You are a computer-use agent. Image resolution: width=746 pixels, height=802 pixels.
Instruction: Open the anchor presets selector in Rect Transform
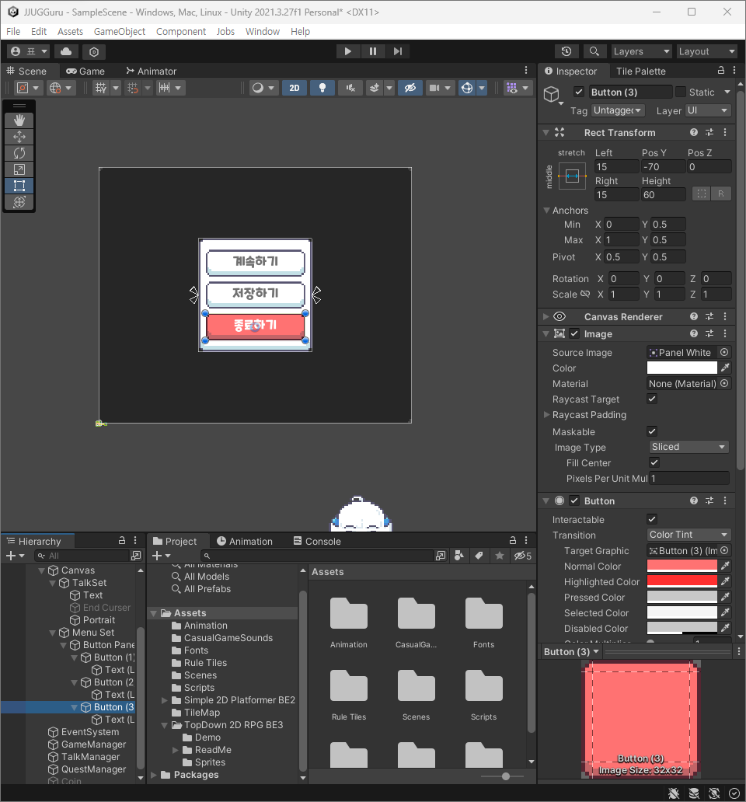[571, 176]
